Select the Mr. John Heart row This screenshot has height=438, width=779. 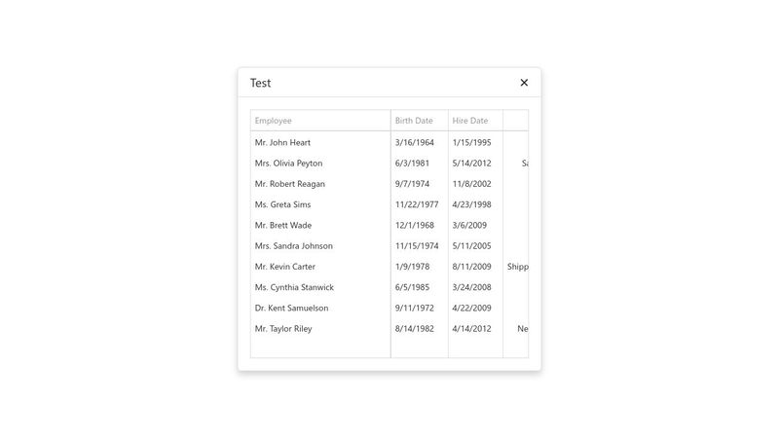pyautogui.click(x=389, y=142)
